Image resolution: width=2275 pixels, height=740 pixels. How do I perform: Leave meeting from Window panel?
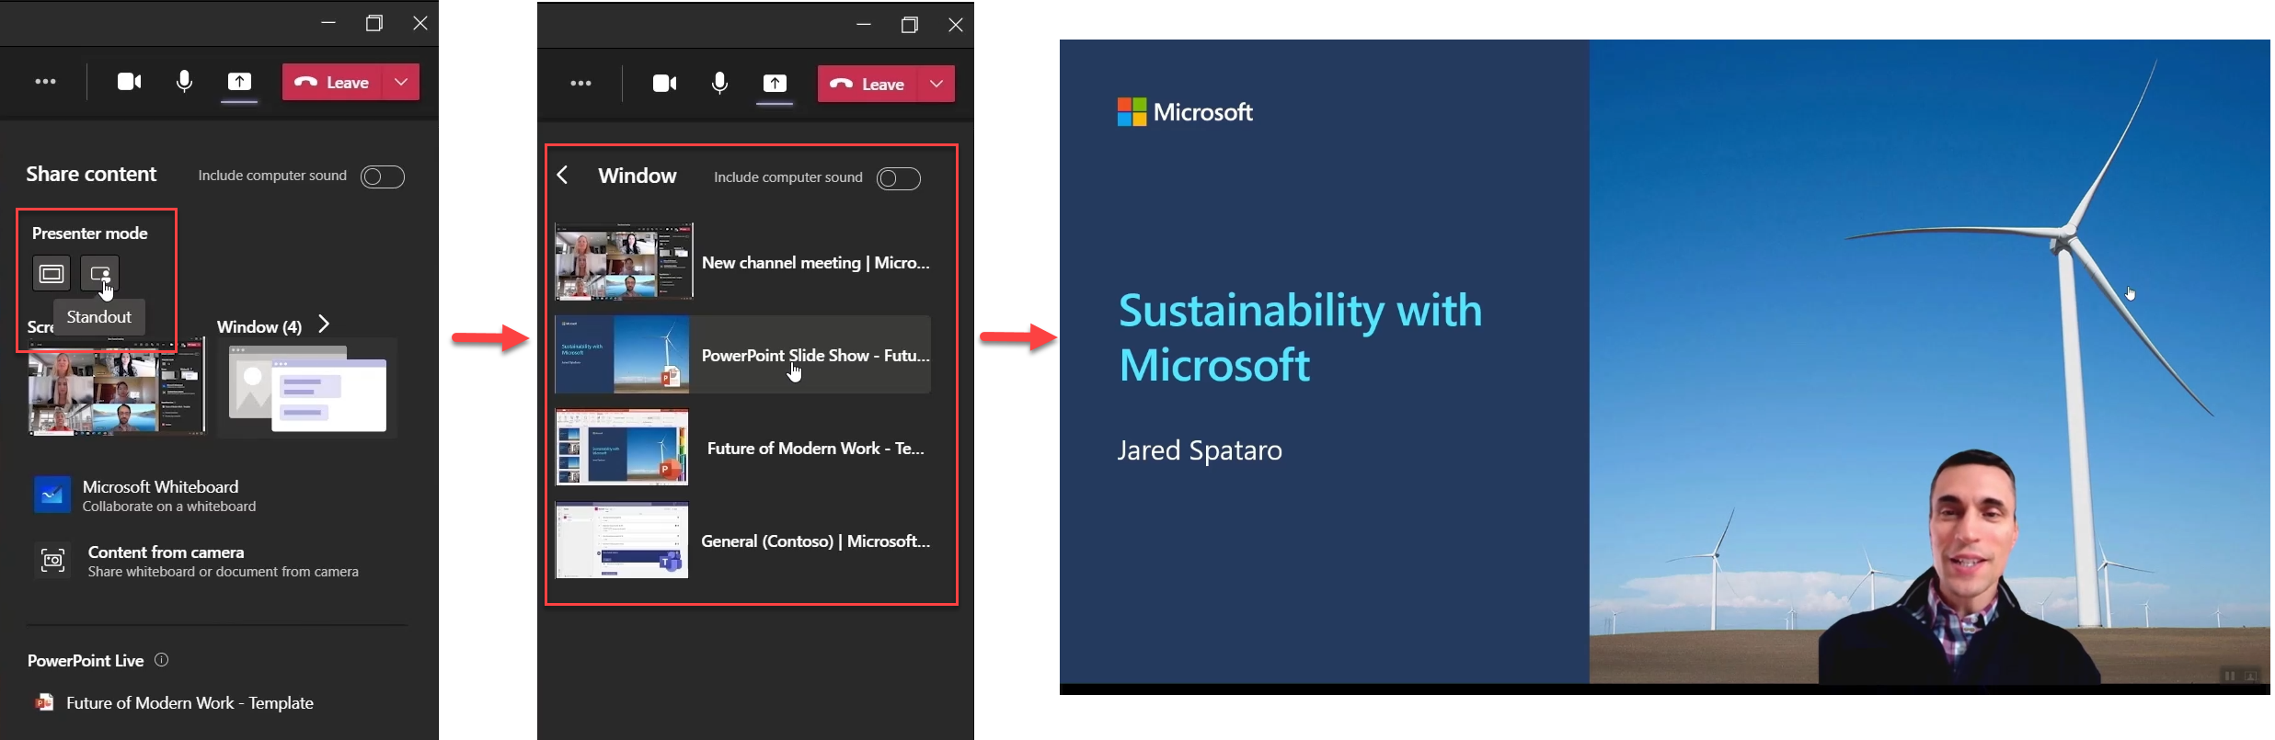click(867, 84)
